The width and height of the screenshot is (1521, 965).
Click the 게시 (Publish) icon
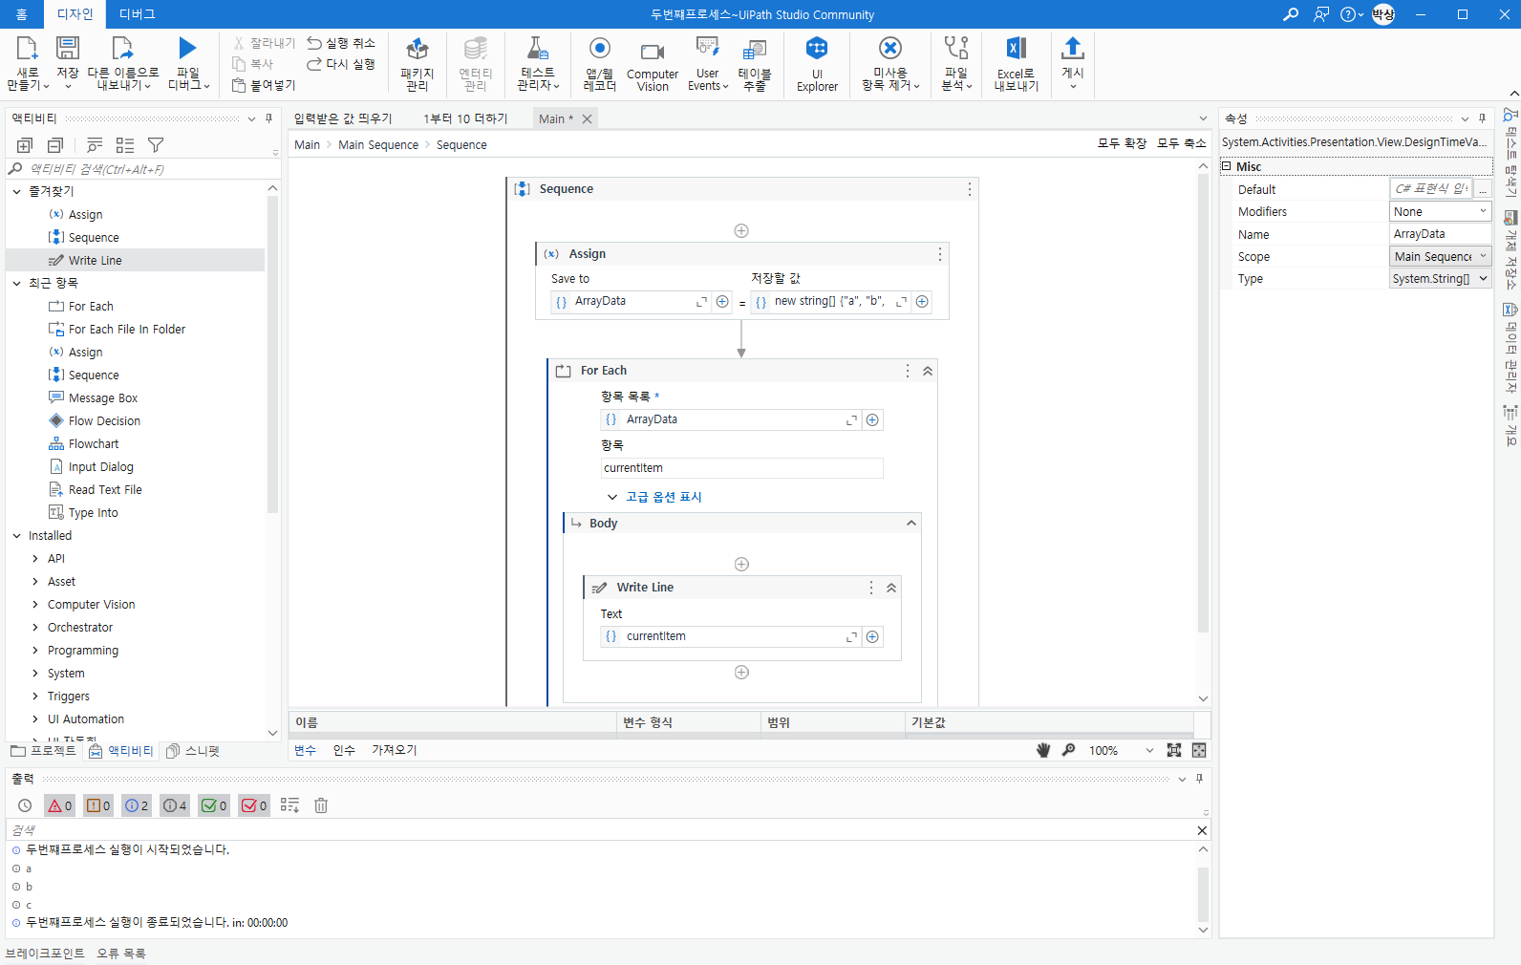click(1073, 48)
